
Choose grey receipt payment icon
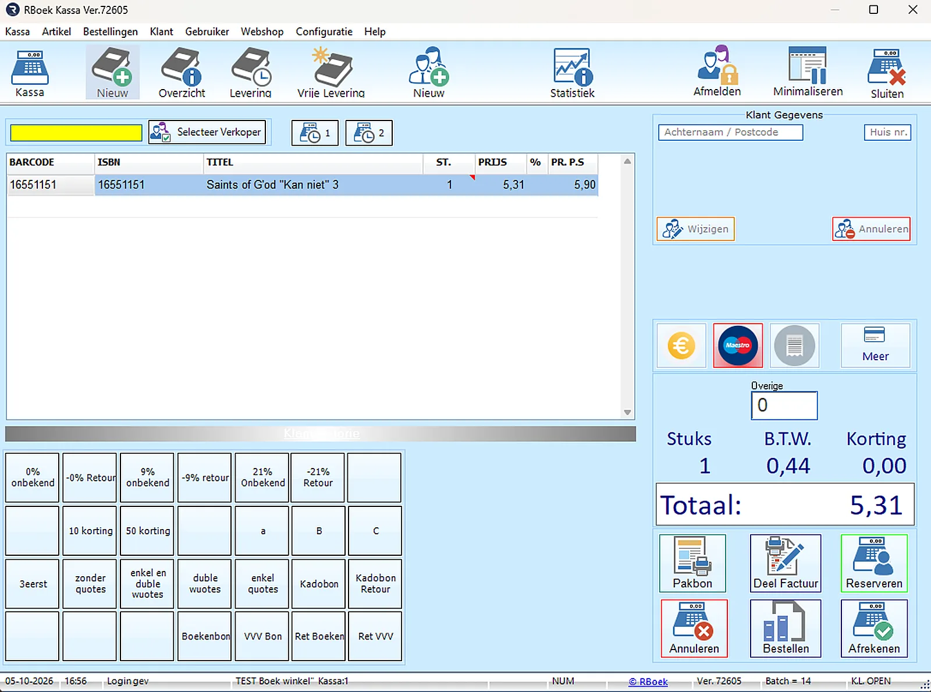(x=794, y=346)
